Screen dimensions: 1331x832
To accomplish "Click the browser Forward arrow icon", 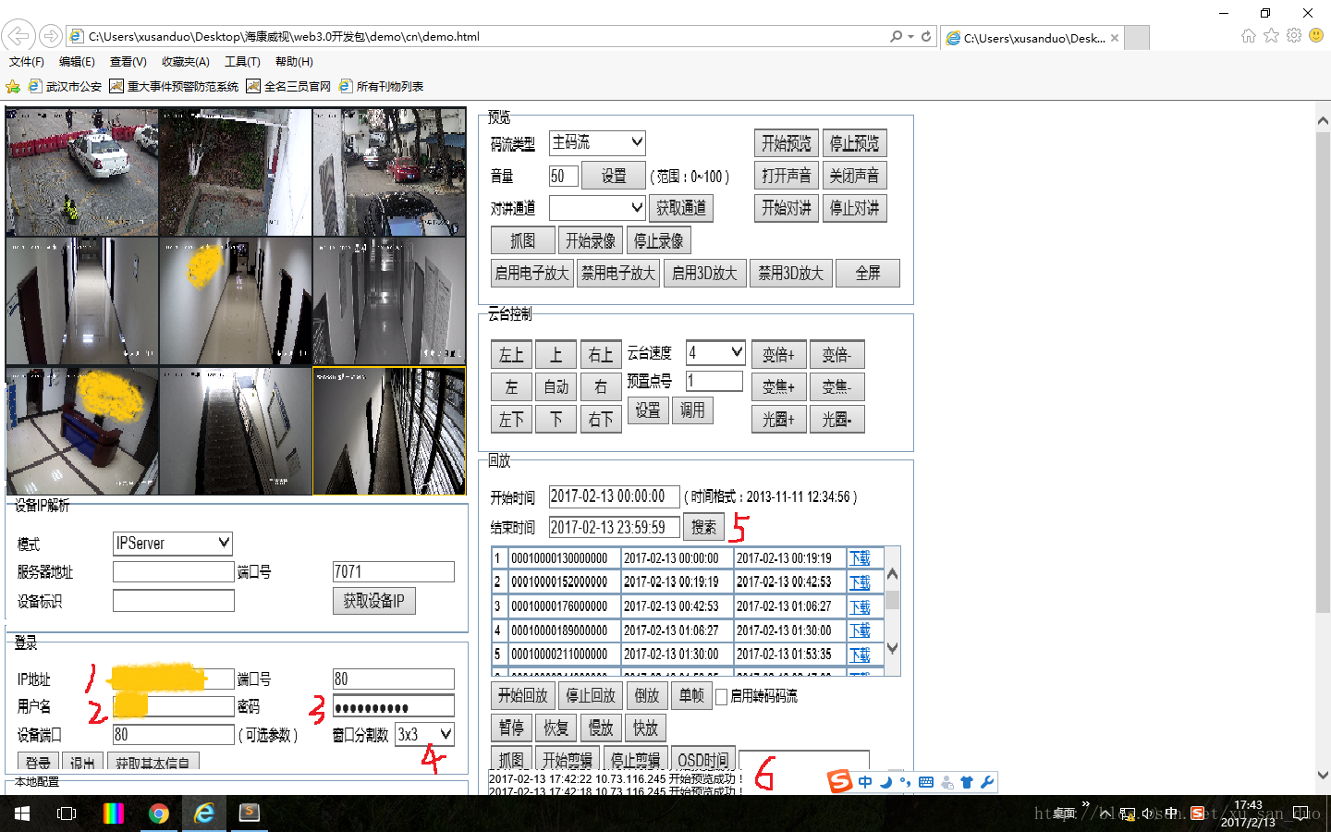I will pyautogui.click(x=51, y=36).
